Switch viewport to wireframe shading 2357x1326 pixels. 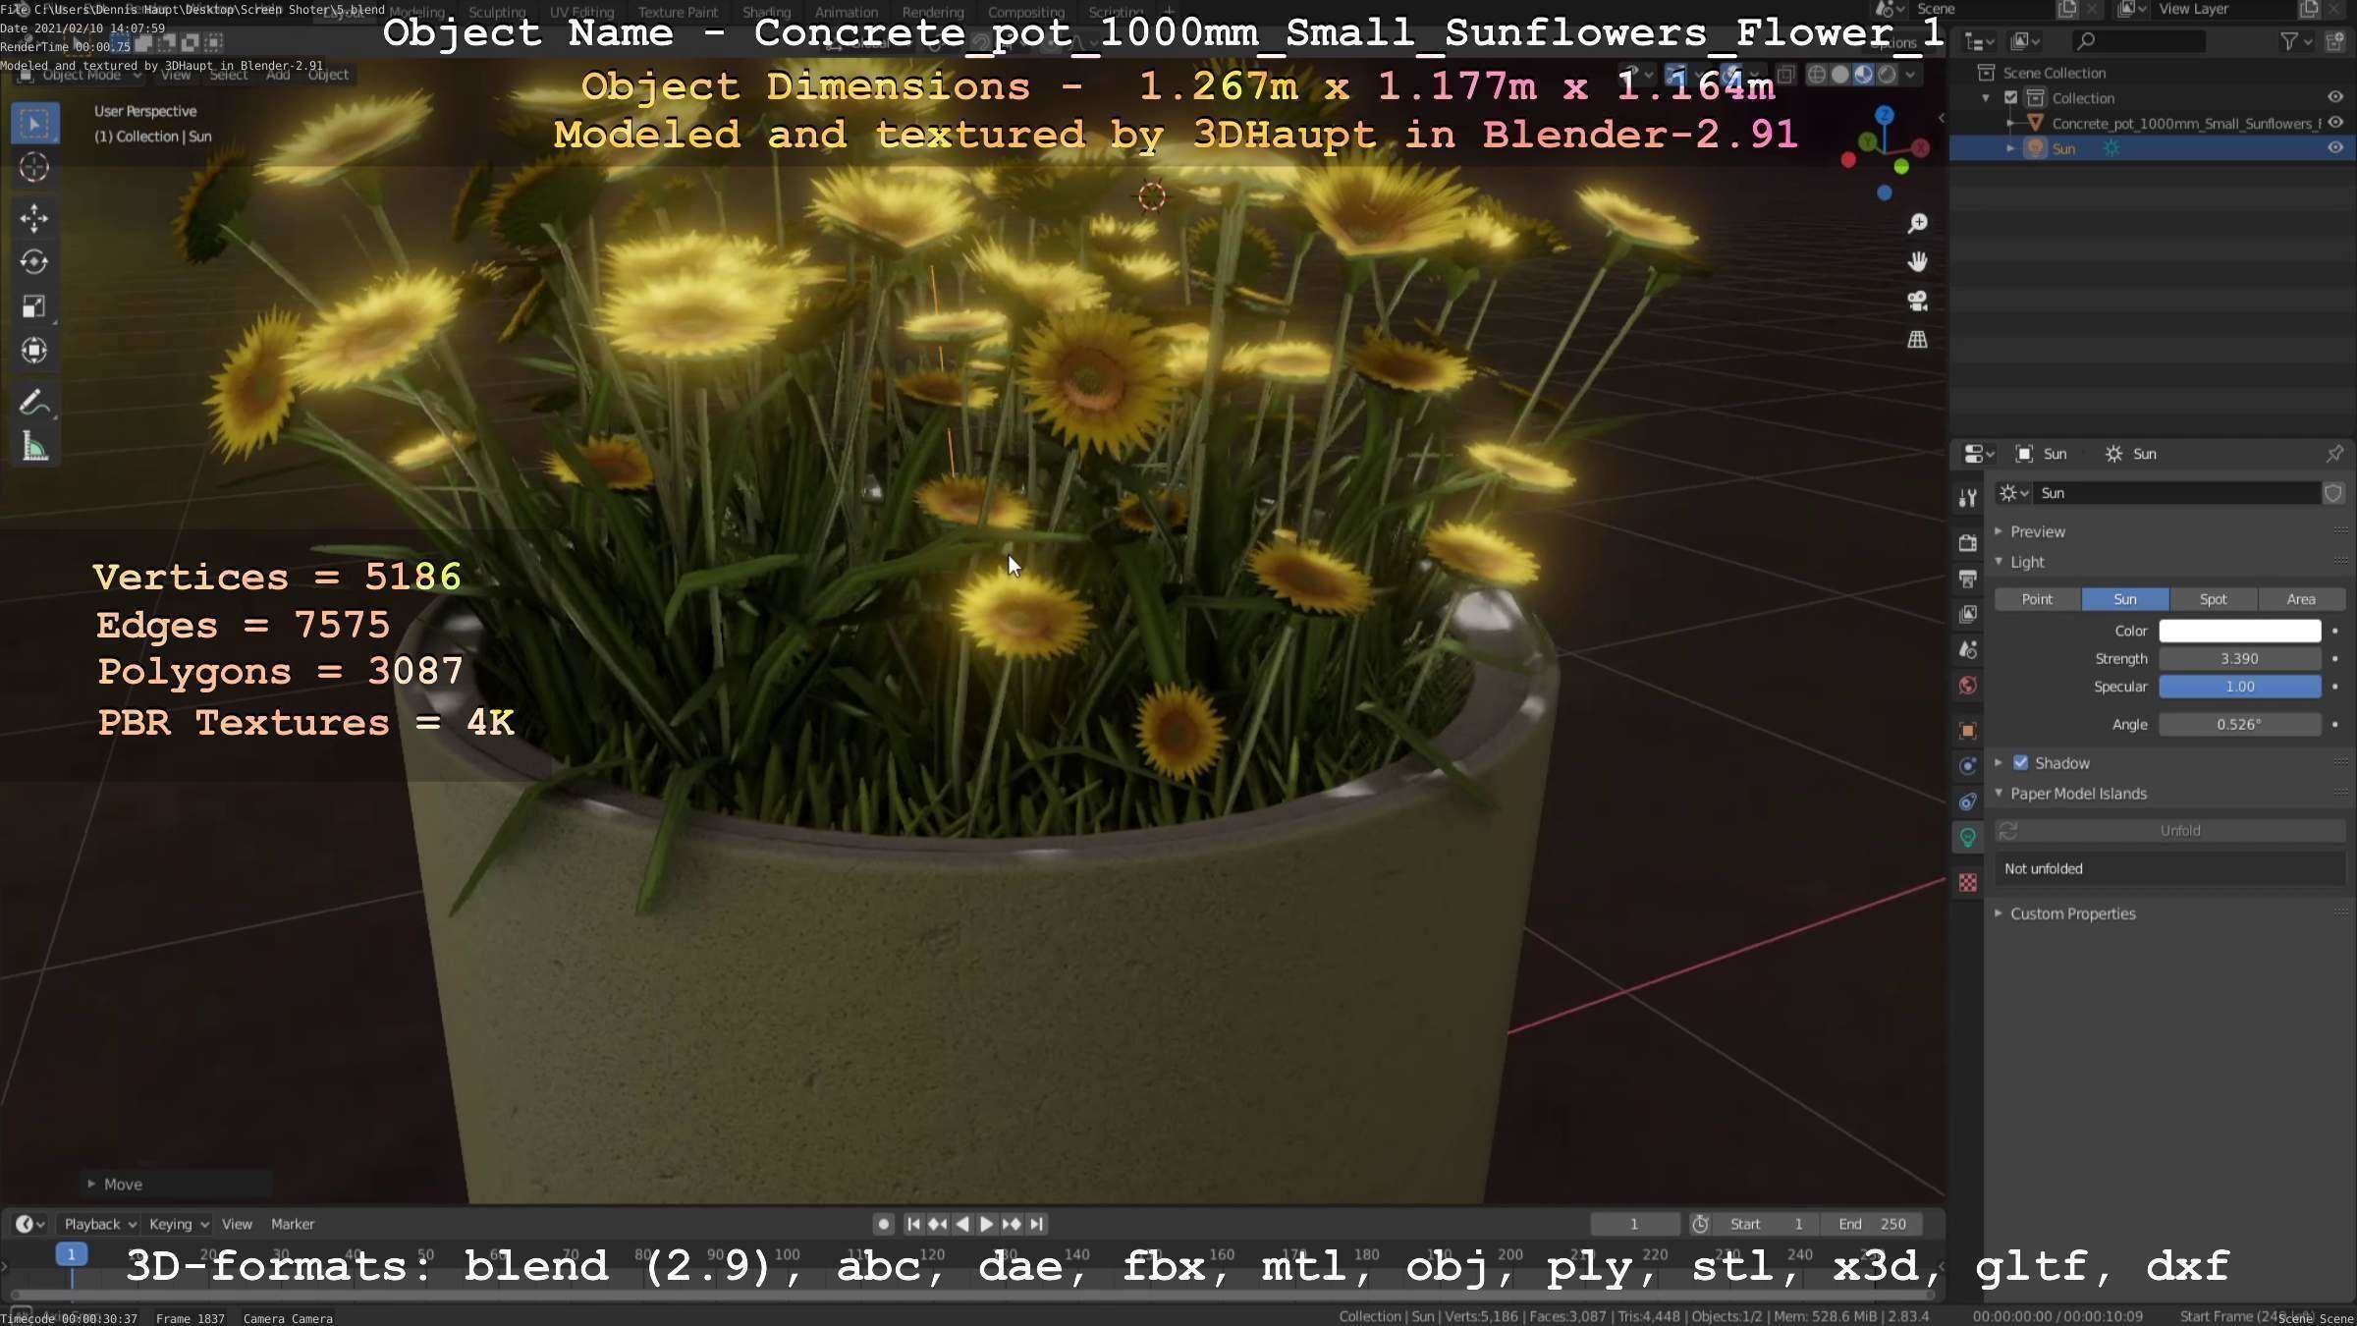click(1817, 75)
